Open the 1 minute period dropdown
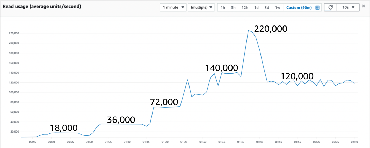370x148 pixels. [173, 7]
